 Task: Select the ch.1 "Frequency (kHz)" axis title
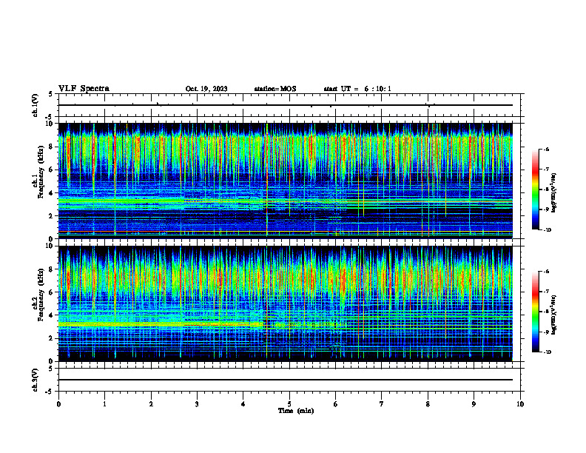tap(41, 172)
